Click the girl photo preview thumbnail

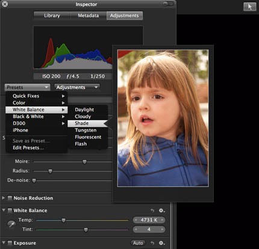point(163,118)
